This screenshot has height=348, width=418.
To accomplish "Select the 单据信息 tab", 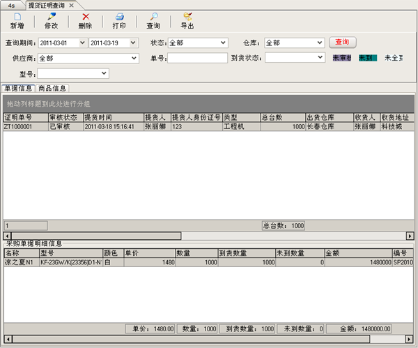I will click(19, 89).
